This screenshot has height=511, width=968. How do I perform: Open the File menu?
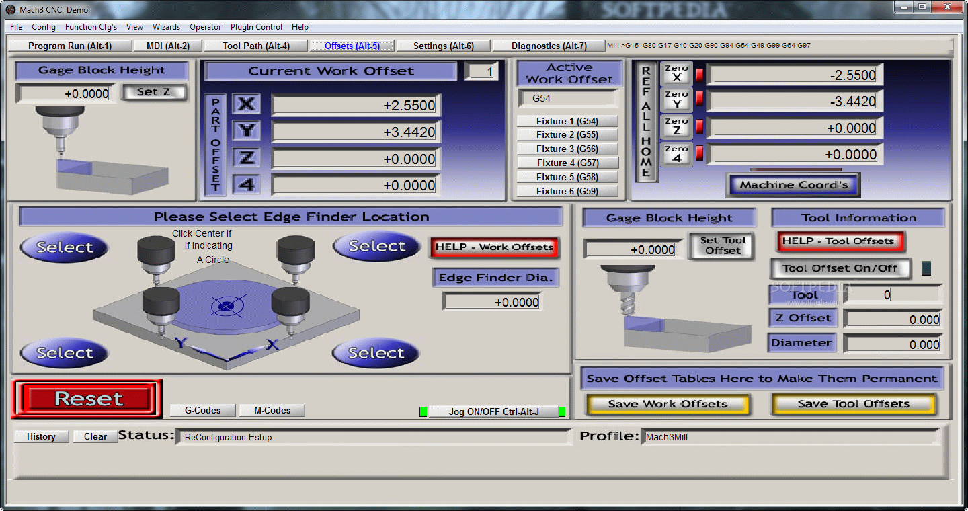tap(16, 27)
